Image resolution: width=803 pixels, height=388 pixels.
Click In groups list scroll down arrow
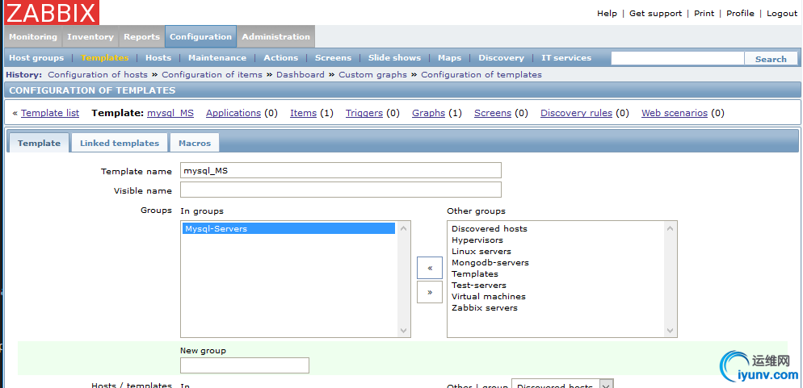click(404, 330)
